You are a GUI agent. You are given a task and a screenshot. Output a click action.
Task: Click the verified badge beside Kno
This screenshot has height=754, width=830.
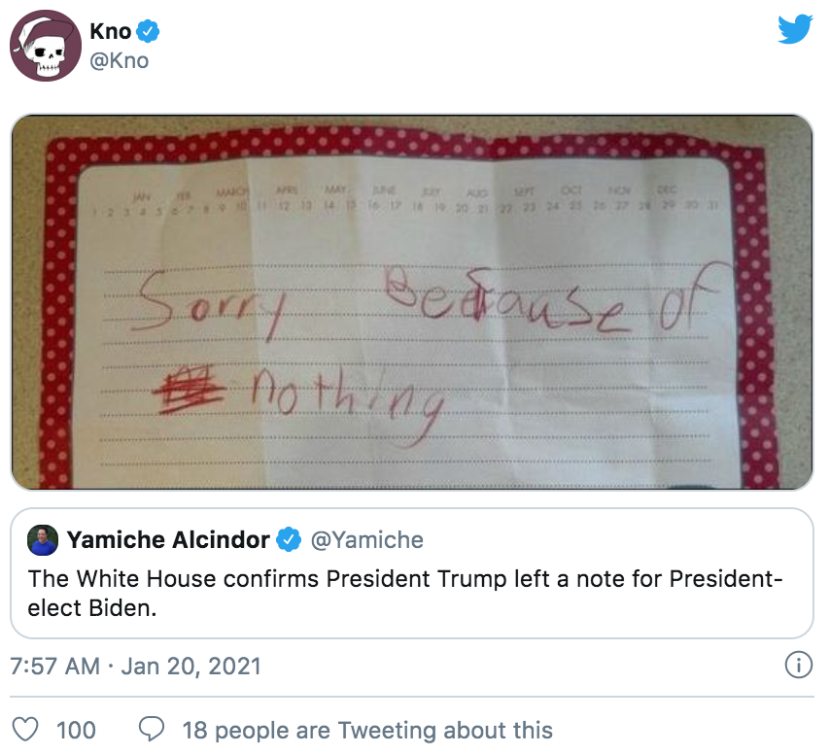(149, 31)
